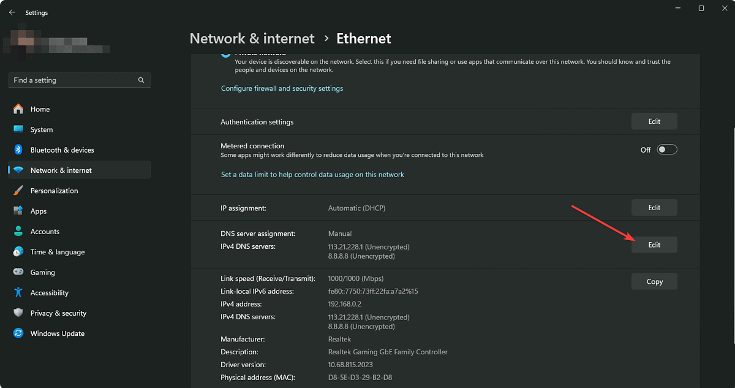
Task: Open Configure firewall and security settings link
Action: point(282,88)
